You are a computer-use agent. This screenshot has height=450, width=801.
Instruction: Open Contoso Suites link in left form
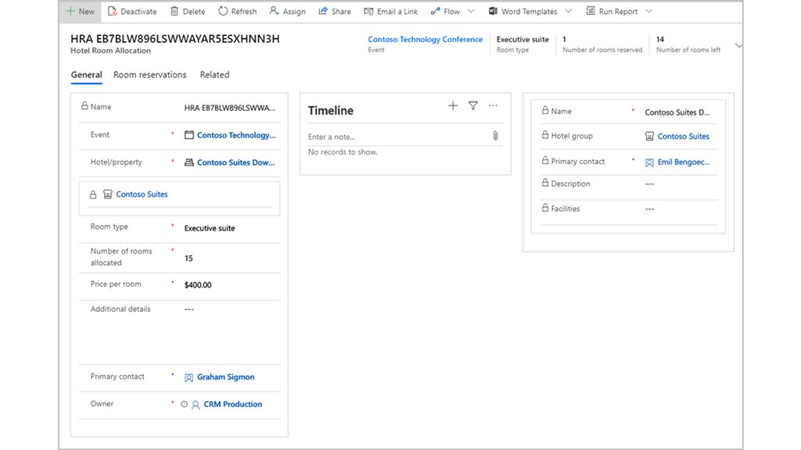pos(142,195)
